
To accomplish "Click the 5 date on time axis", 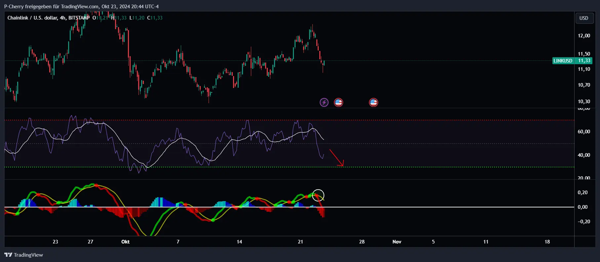I will click(433, 242).
